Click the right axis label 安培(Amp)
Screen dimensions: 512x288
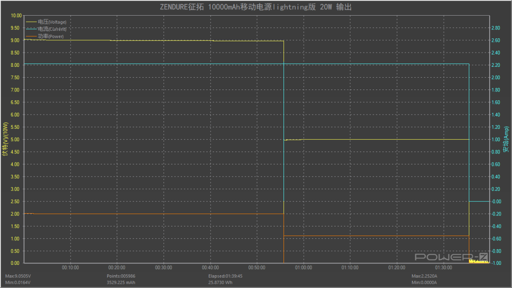click(x=506, y=139)
